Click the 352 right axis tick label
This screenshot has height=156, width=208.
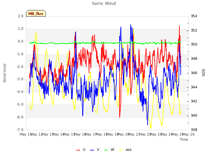click(x=194, y=30)
